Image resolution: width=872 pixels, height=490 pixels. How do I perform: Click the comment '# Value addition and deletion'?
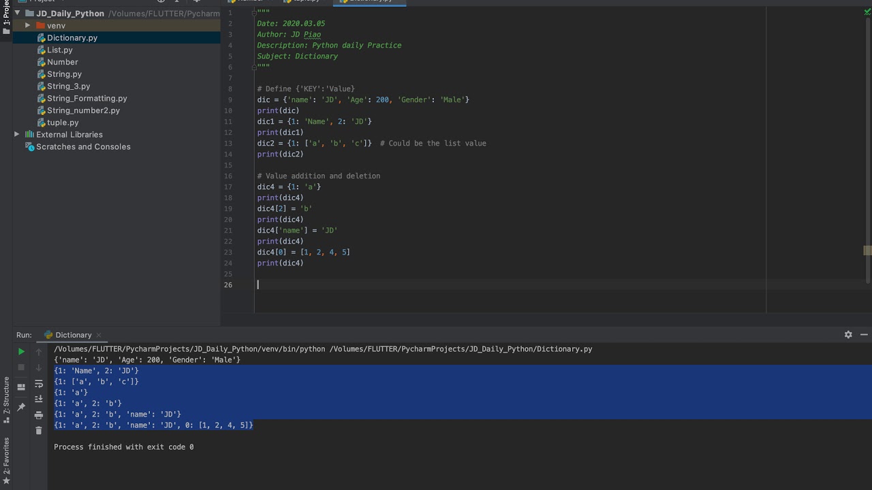[318, 176]
